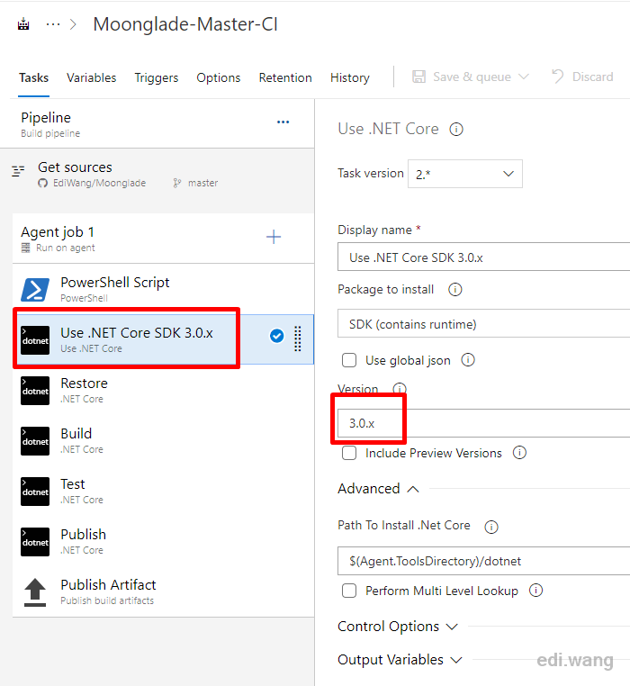Click the master branch label
Viewport: 630px width, 686px height.
coord(203,183)
